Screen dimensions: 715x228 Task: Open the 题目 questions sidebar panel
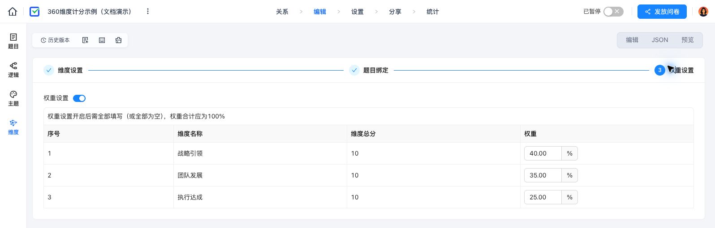pos(13,41)
